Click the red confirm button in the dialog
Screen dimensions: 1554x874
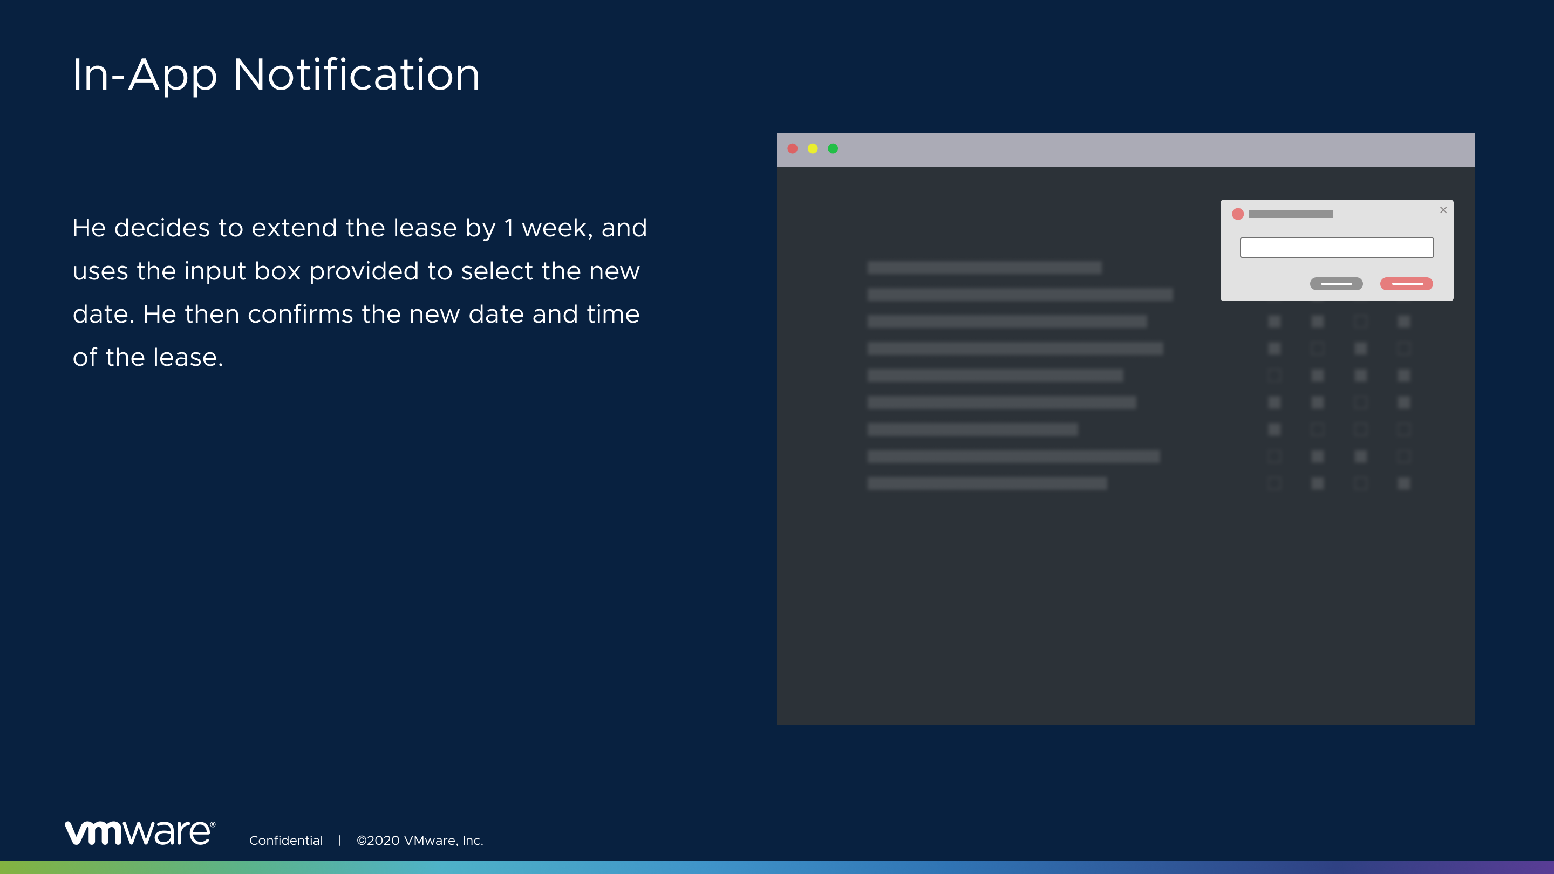point(1406,283)
